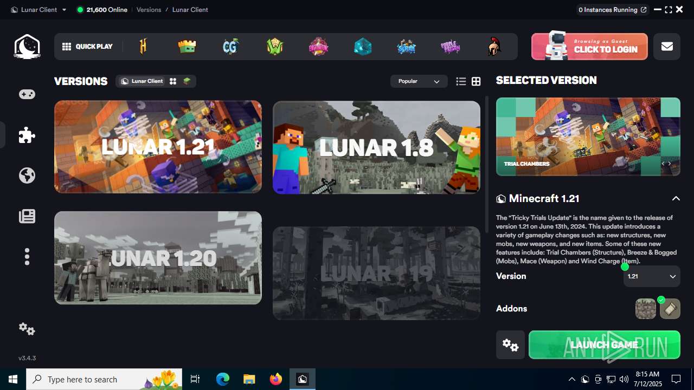694x390 pixels.
Task: Open launcher settings gears in left sidebar
Action: [x=27, y=329]
